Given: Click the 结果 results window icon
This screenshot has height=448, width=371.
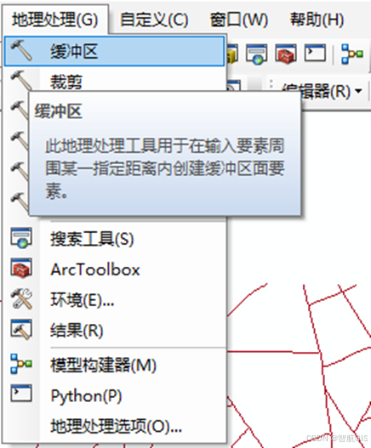Looking at the screenshot, I should tap(21, 330).
